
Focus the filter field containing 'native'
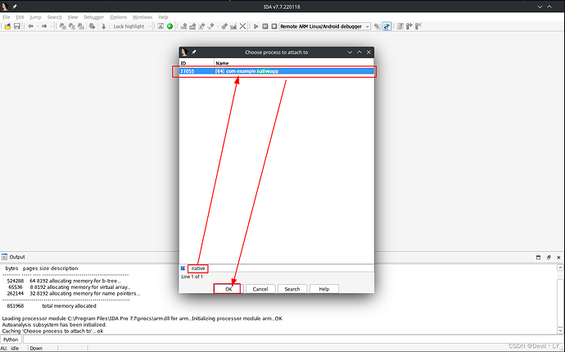(281, 269)
